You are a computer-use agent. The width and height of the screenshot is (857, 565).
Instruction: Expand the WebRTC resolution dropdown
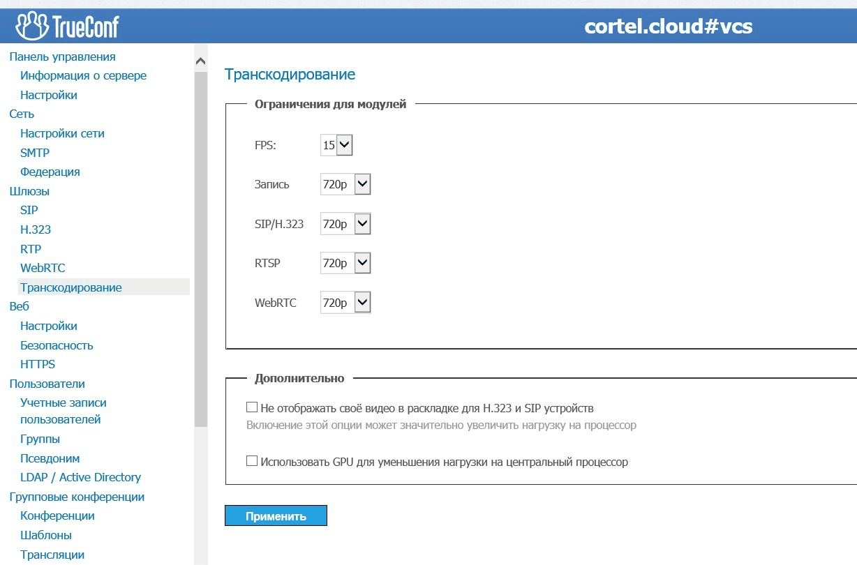[x=345, y=303]
